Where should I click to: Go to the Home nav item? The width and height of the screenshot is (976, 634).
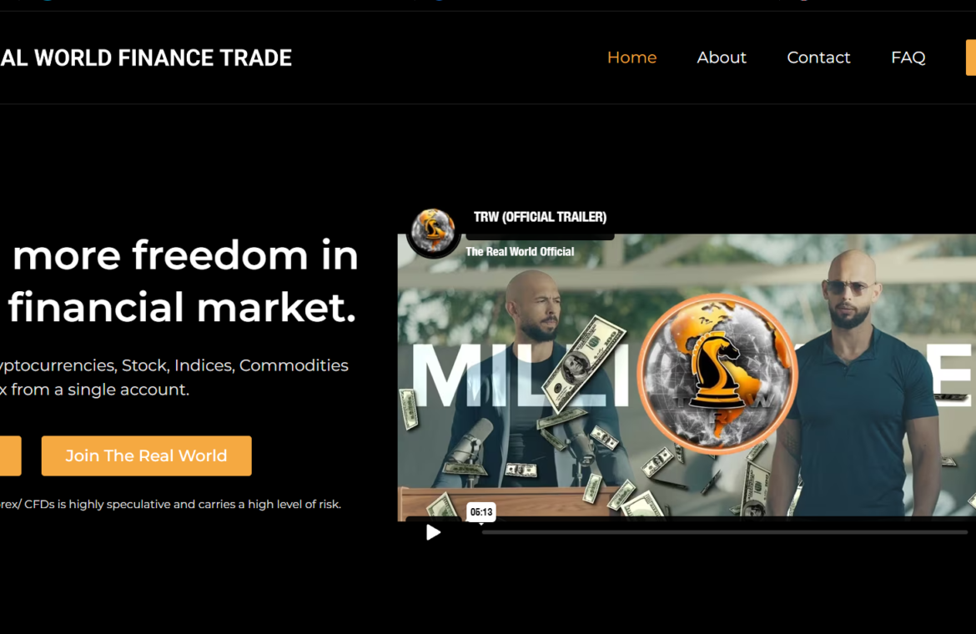click(x=631, y=58)
